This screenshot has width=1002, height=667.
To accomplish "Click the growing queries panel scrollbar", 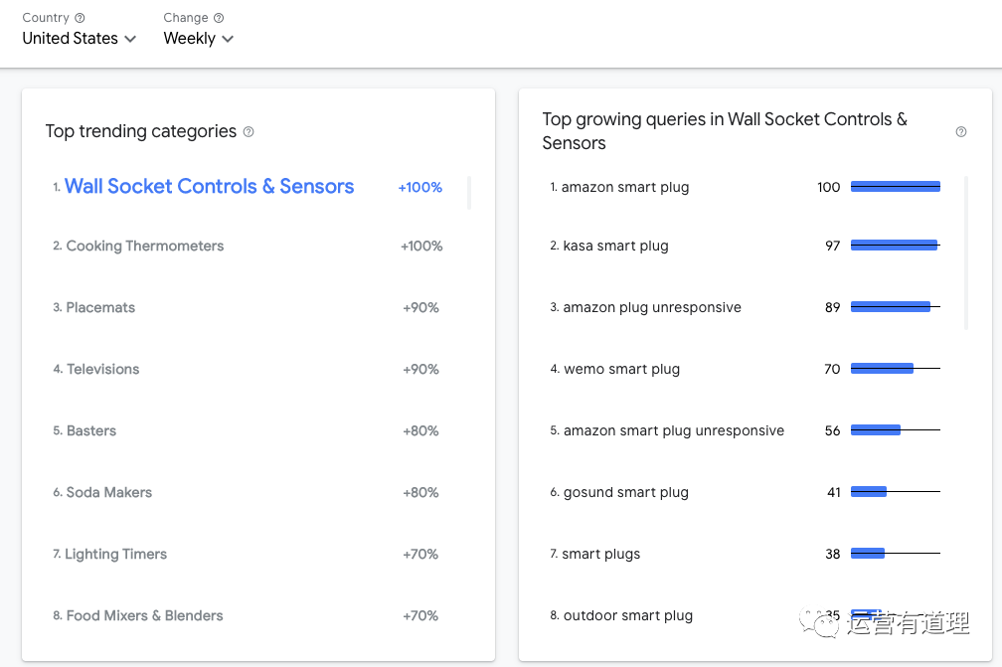I will click(x=966, y=253).
